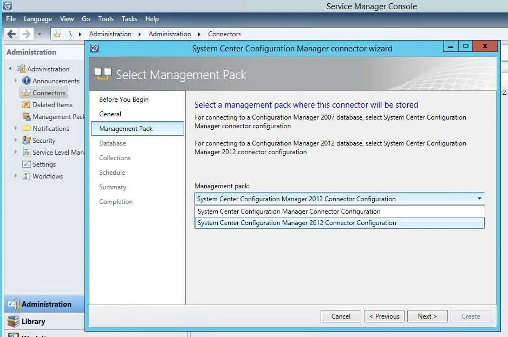Click the Workflows icon

point(26,176)
